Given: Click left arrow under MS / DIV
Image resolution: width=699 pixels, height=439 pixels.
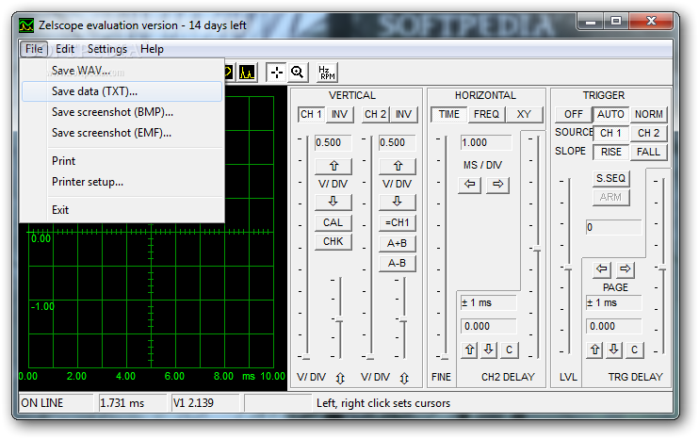Looking at the screenshot, I should (x=470, y=184).
